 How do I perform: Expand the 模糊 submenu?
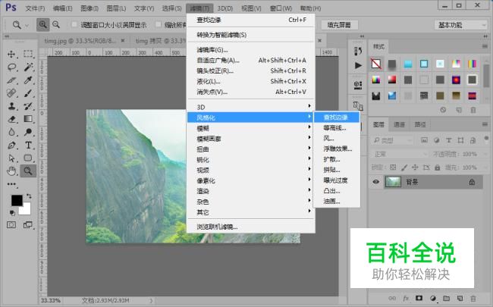(251, 128)
